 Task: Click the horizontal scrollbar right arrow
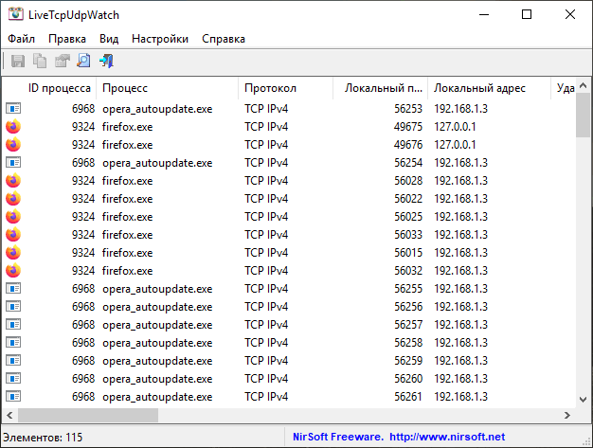(x=567, y=416)
